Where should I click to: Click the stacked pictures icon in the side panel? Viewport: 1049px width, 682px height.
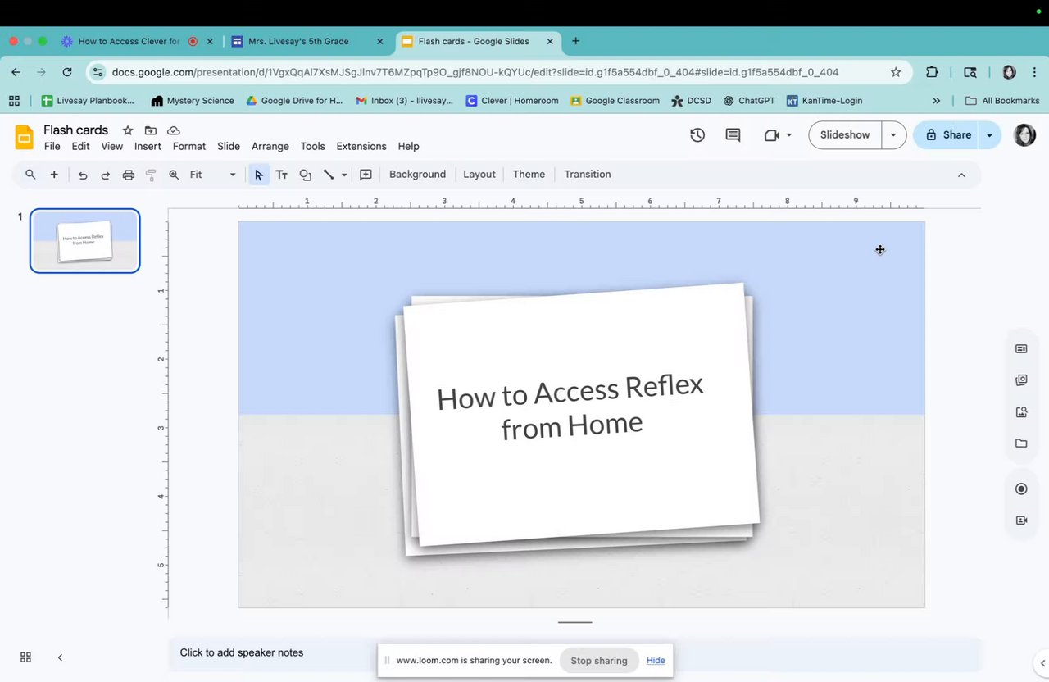pos(1021,380)
